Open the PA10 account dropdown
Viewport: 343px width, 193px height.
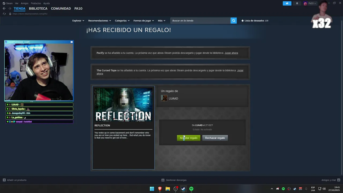coord(312,3)
